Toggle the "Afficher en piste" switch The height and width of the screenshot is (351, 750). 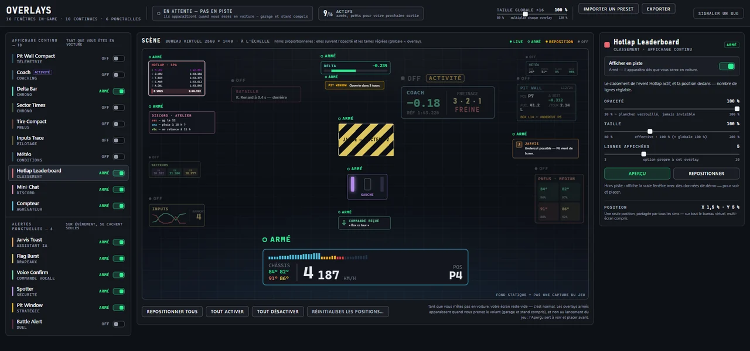[x=727, y=67]
